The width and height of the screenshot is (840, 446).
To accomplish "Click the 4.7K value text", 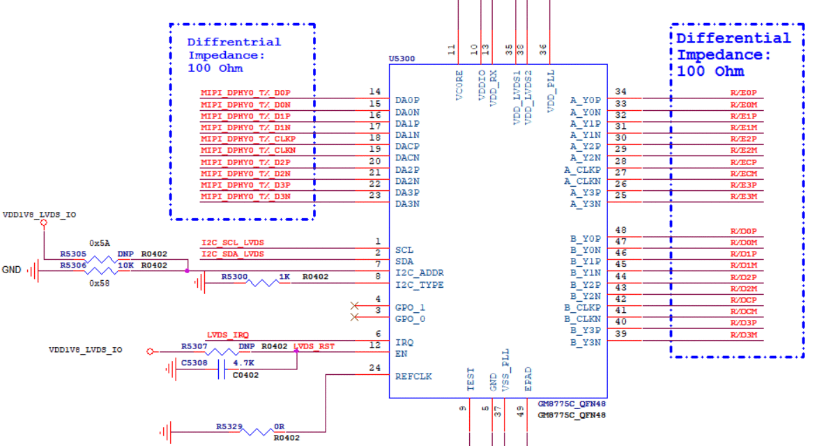I will [243, 363].
